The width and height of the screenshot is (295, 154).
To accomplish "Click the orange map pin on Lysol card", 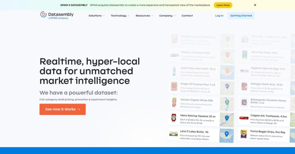I will (227, 71).
